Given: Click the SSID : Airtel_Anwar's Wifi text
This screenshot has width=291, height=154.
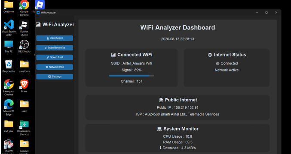Looking at the screenshot, I should coord(132,63).
